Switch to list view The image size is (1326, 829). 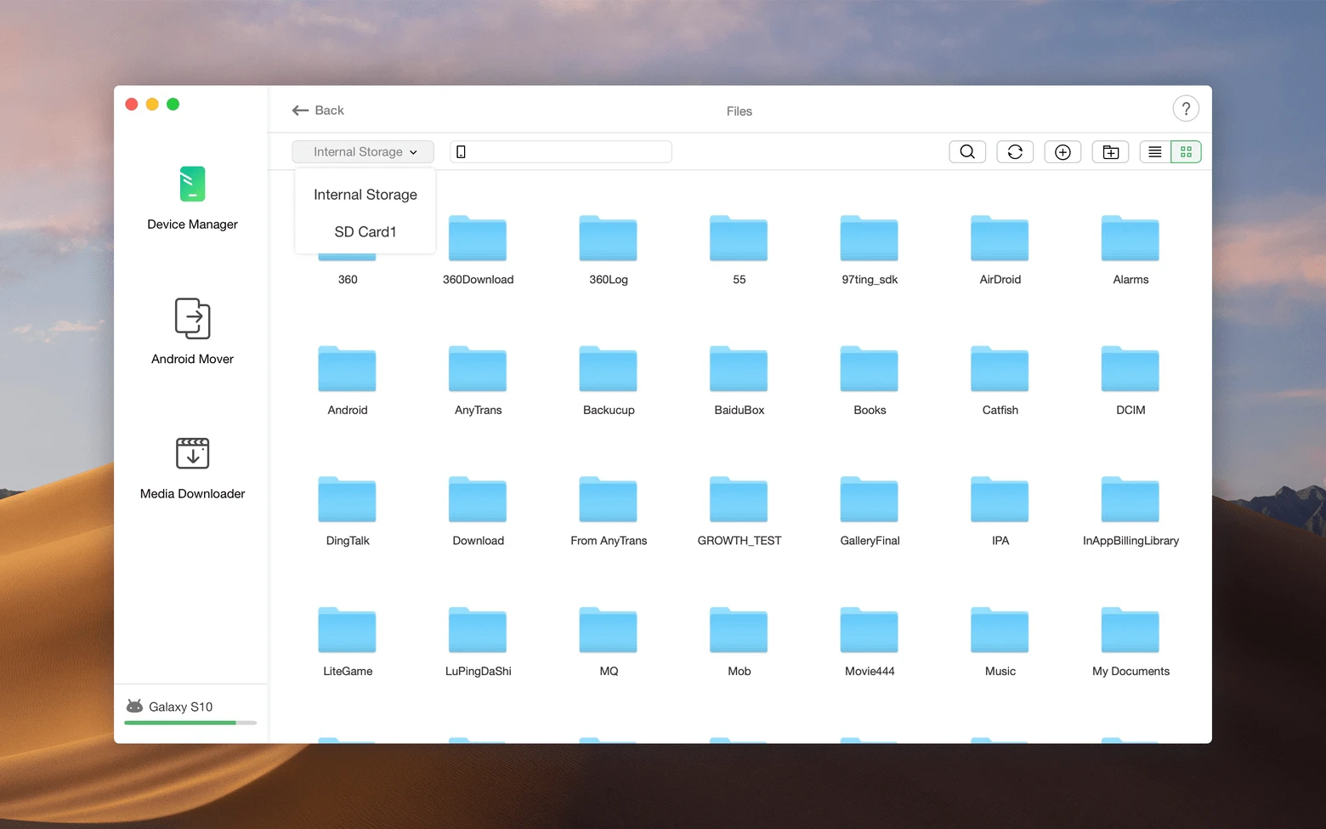coord(1155,152)
